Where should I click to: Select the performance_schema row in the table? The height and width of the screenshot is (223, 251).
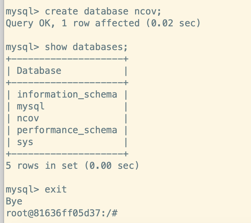67,130
